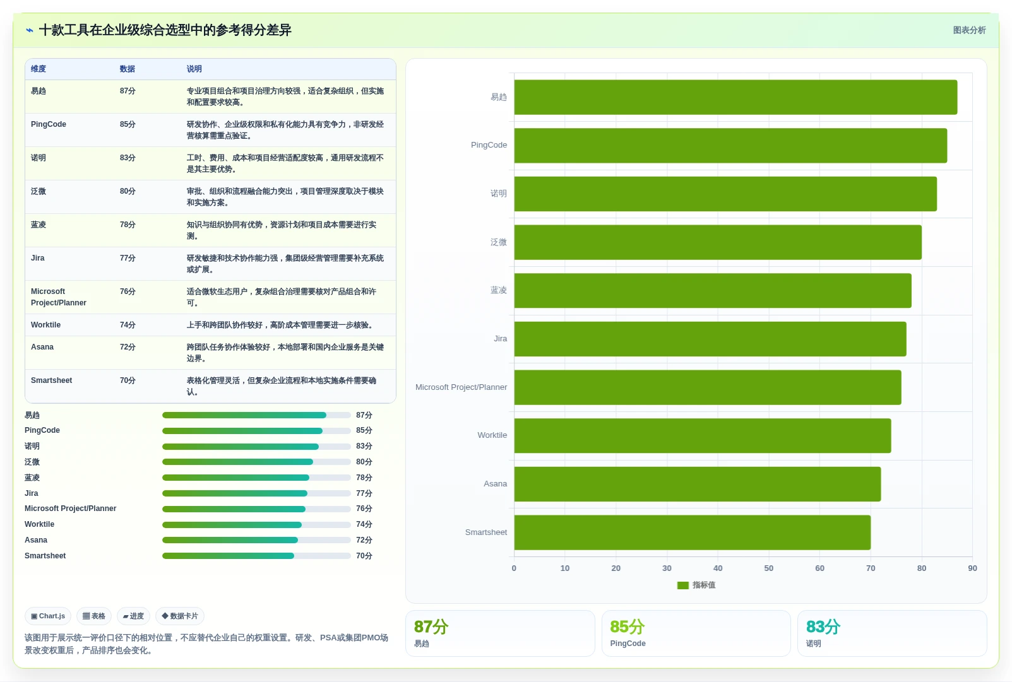Screen dimensions: 1012x682
Task: Click the Worktile description starting 上手和跨团队
Action: pos(281,326)
